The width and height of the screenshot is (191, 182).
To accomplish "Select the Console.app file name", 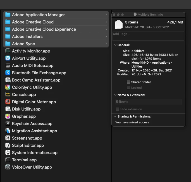I will (24, 95).
